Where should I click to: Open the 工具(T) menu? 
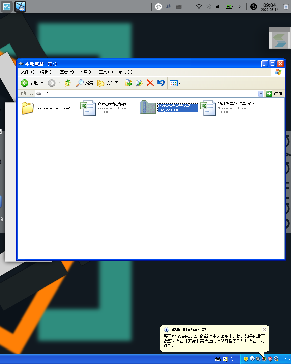(x=106, y=72)
